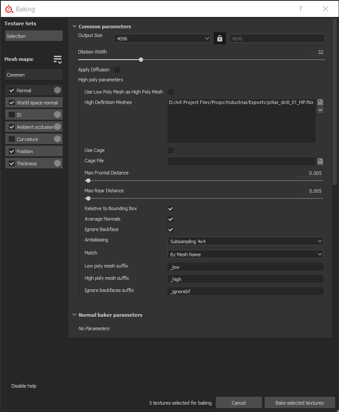This screenshot has width=339, height=412.
Task: Open the Mesh maps list options icon
Action: [x=58, y=60]
